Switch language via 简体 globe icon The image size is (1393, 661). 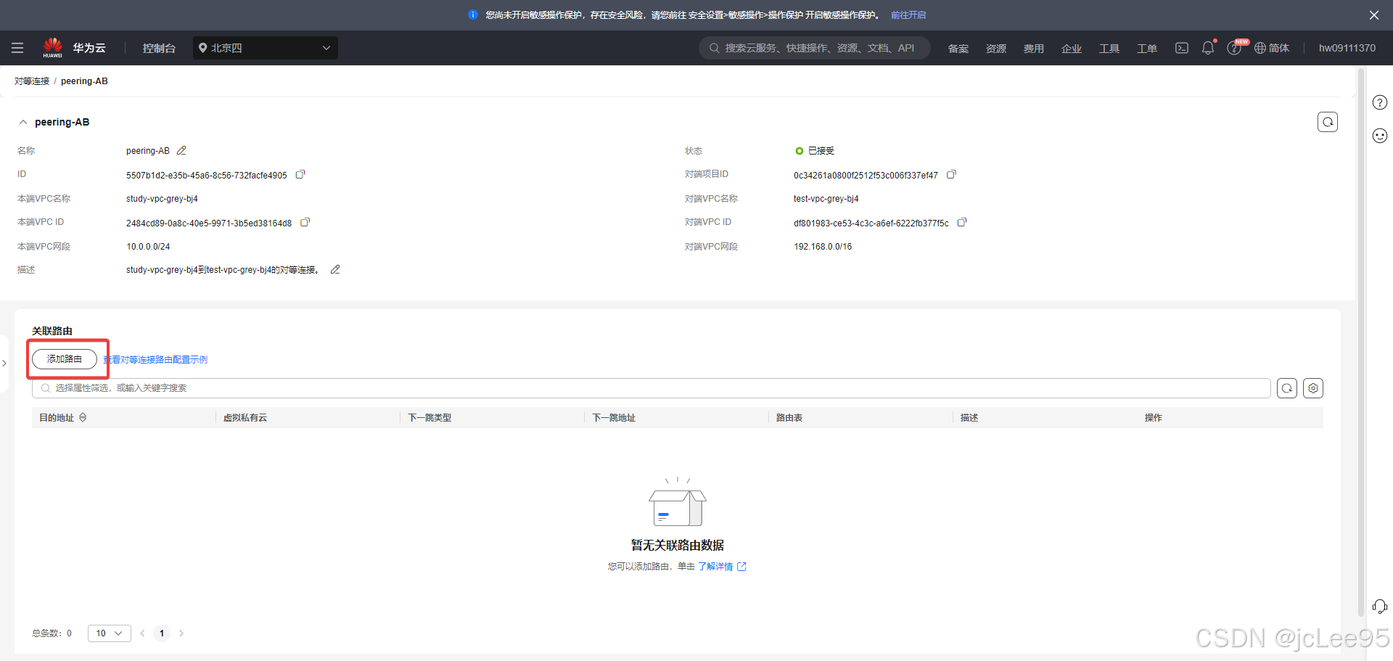(x=1272, y=48)
